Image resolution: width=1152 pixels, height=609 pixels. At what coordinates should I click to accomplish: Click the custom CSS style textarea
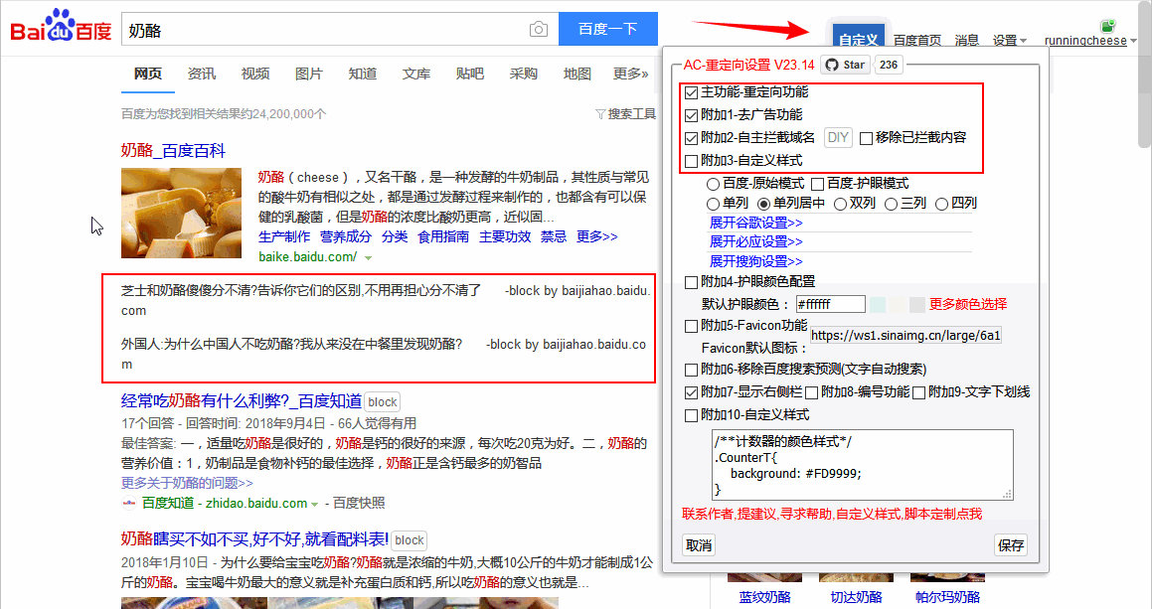point(863,466)
